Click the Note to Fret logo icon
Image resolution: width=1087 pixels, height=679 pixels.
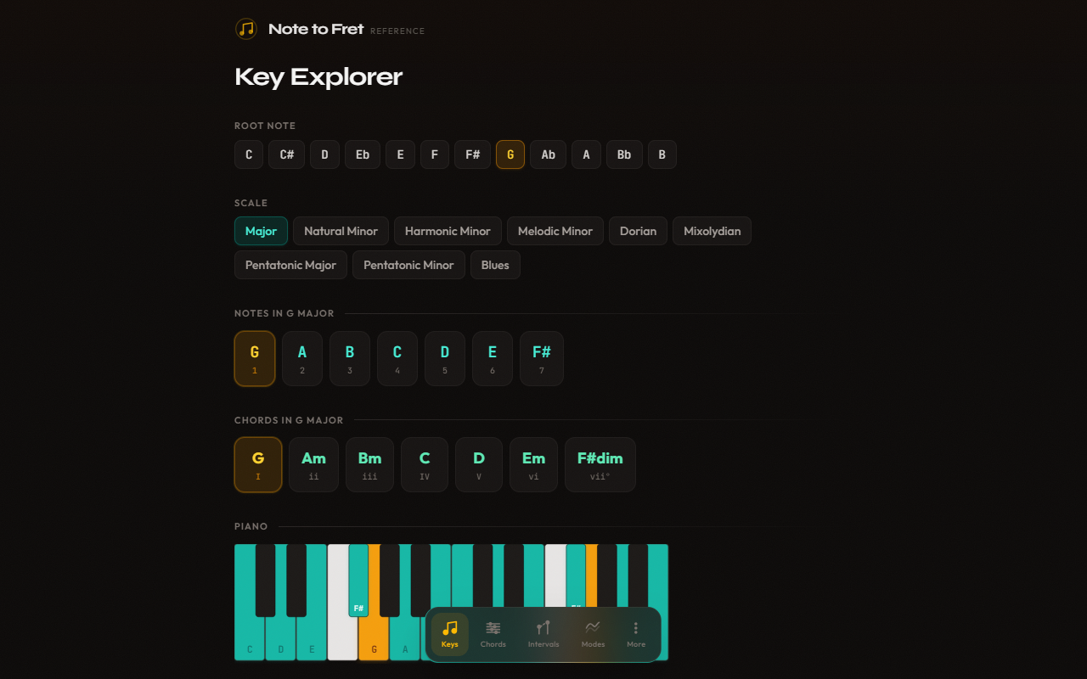coord(245,28)
